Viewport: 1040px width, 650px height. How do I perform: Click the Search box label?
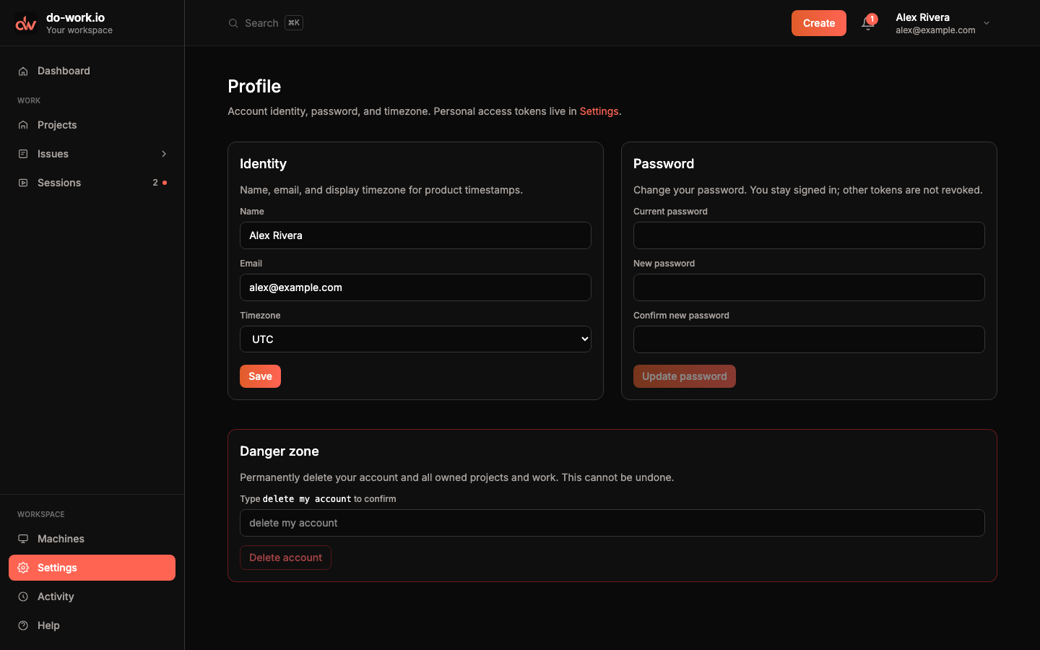coord(261,23)
